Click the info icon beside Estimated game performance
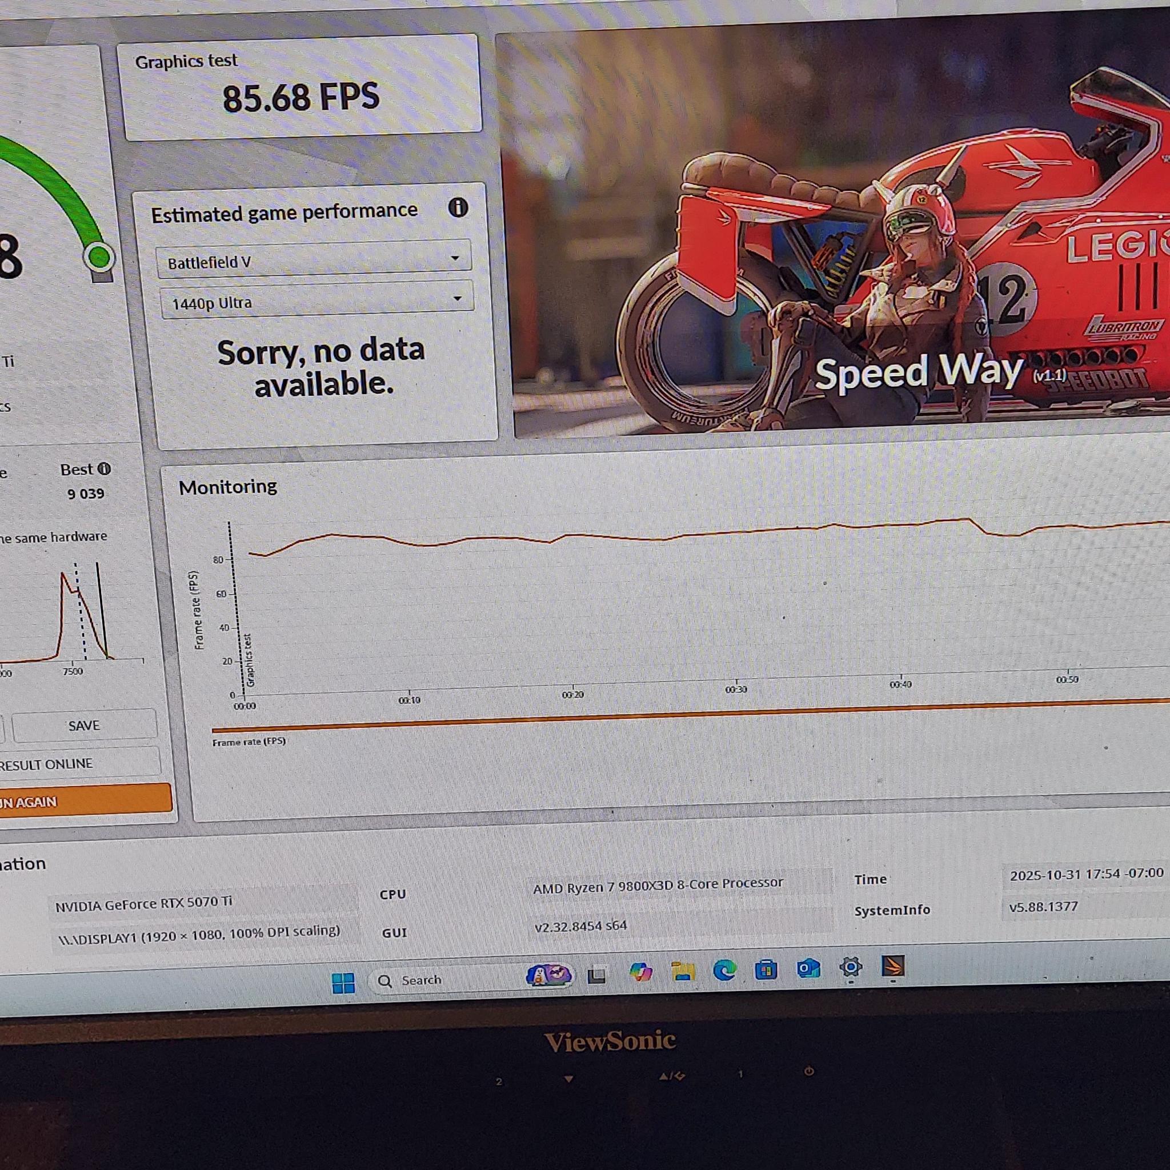The height and width of the screenshot is (1170, 1170). [x=458, y=208]
